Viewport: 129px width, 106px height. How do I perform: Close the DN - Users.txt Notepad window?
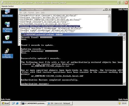click(109, 9)
